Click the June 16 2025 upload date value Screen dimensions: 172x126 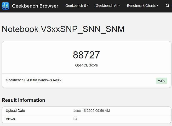pos(91,111)
